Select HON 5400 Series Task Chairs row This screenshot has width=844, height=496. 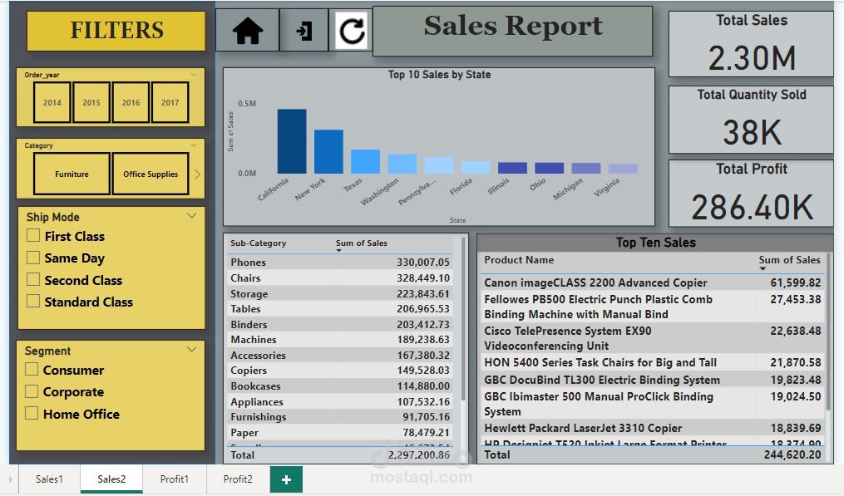[x=653, y=362]
